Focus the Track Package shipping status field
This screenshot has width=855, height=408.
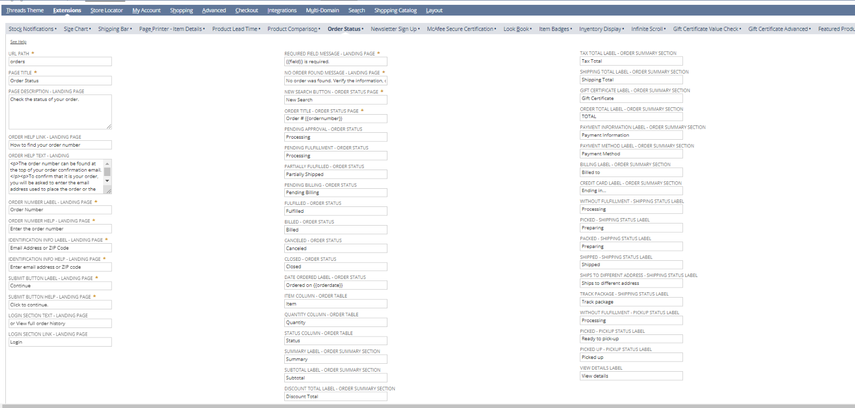point(631,302)
